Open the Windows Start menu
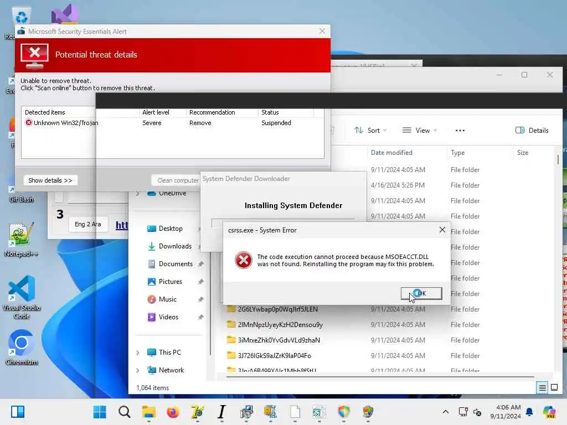 point(100,412)
